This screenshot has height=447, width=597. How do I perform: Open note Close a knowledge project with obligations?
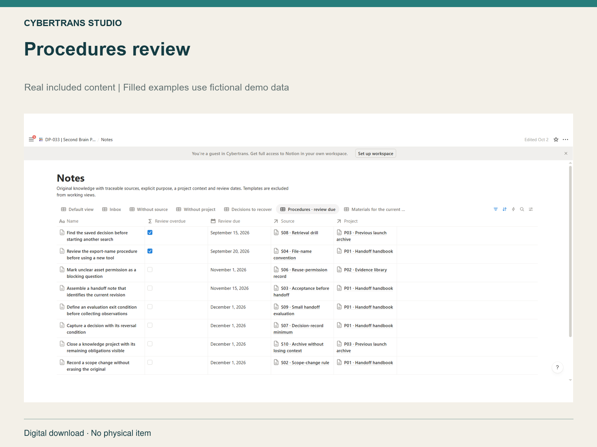pyautogui.click(x=101, y=348)
